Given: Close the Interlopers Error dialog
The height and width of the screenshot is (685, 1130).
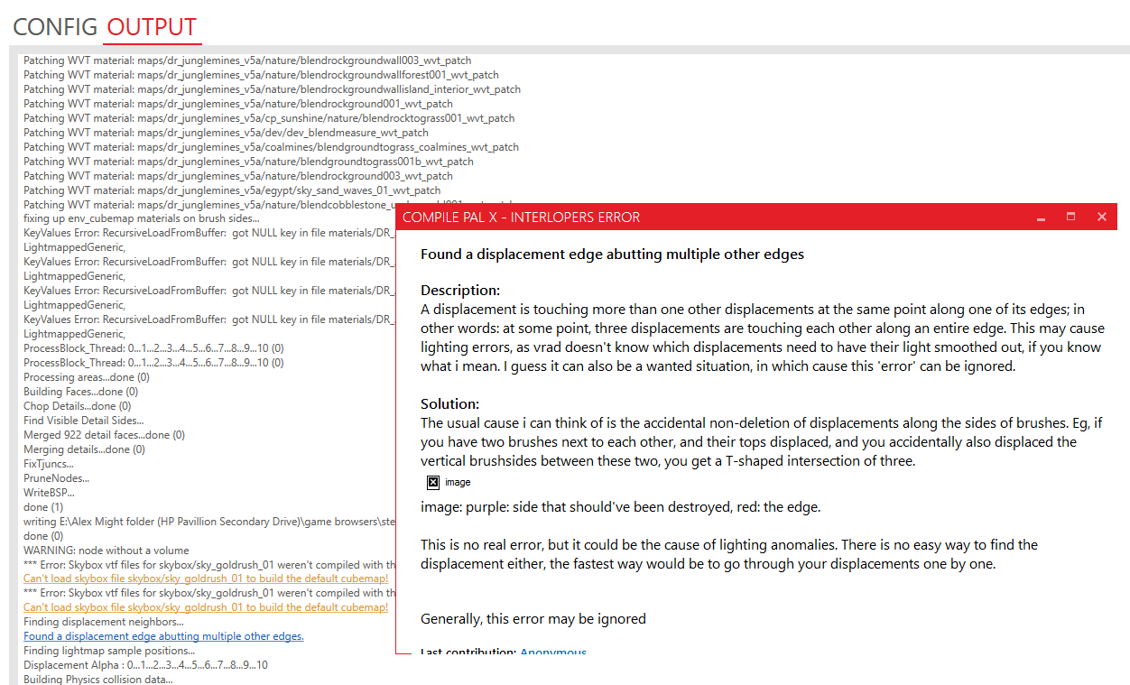Looking at the screenshot, I should pyautogui.click(x=1101, y=218).
